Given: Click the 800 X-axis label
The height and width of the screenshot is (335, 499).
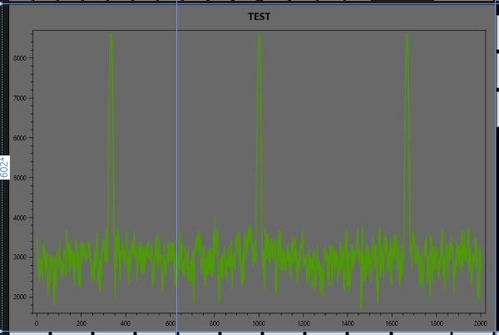Looking at the screenshot, I should tap(215, 323).
